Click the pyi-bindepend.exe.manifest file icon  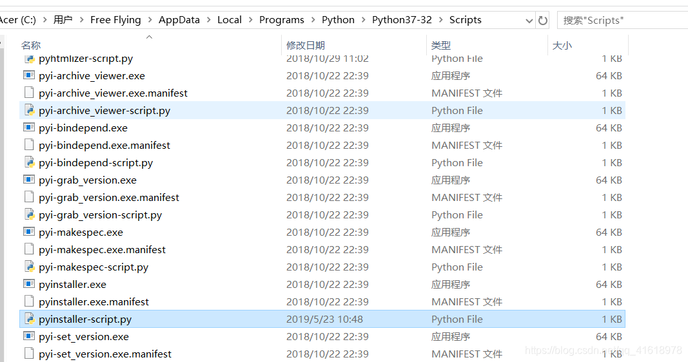29,145
